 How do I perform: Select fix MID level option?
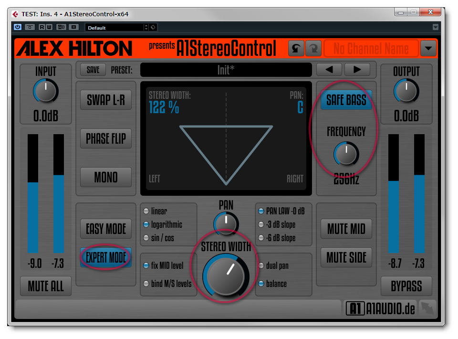click(163, 265)
